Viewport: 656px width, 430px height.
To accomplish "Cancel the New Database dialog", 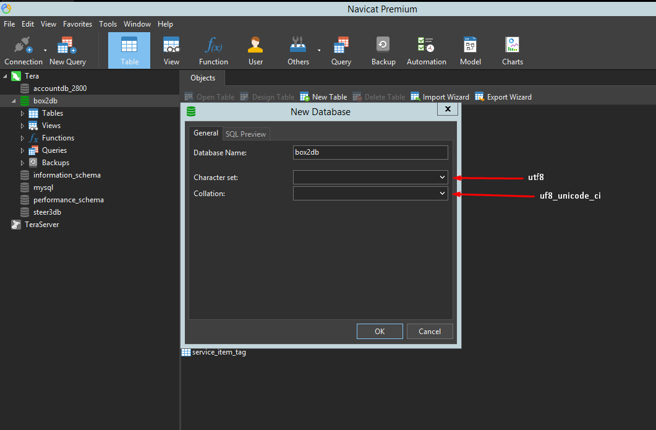I will [x=430, y=331].
